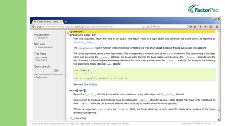Click the Quick search heading

pos(42,66)
